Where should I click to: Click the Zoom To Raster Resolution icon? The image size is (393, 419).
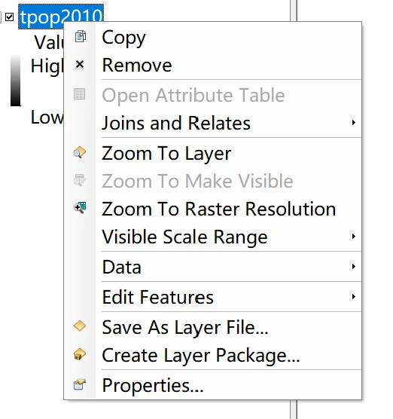click(80, 208)
